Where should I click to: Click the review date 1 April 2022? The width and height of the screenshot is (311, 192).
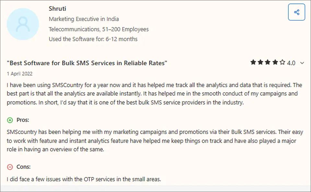(x=20, y=74)
